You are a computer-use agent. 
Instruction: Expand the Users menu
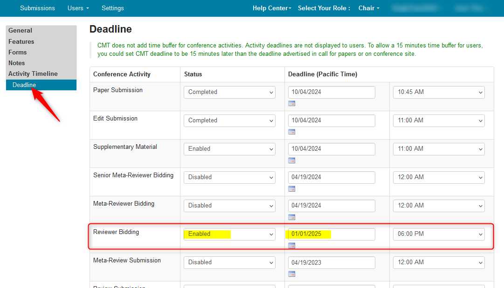(x=78, y=8)
